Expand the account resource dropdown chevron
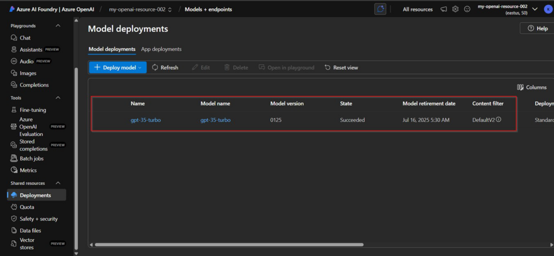The image size is (554, 256). point(535,9)
